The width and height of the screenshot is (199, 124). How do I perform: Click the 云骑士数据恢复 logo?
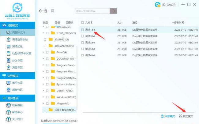click(17, 11)
